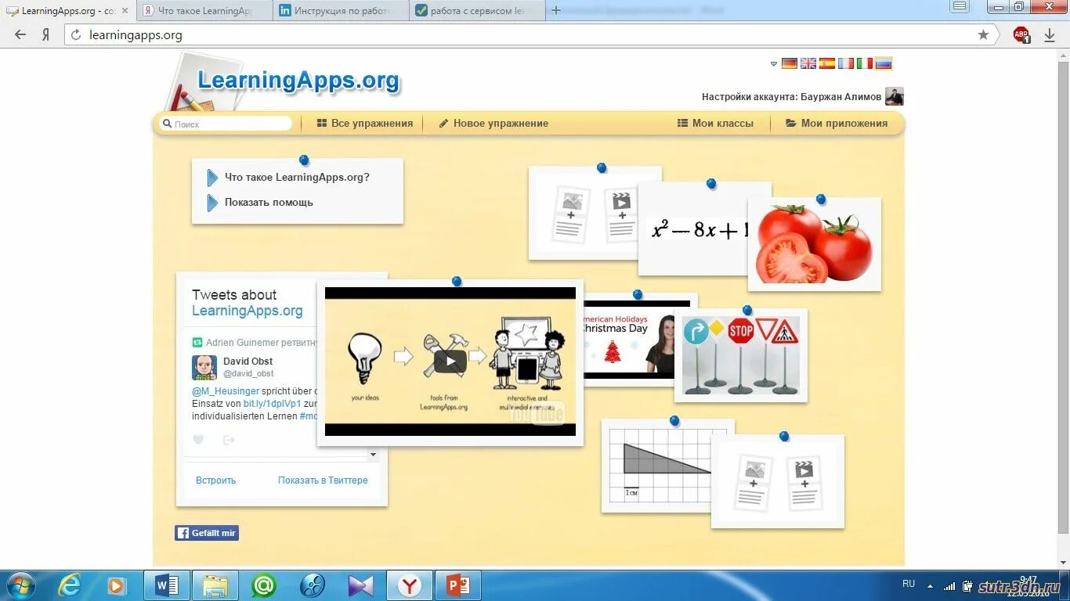The image size is (1070, 601).
Task: Open the traffic signs exercise thumbnail
Action: coord(741,356)
